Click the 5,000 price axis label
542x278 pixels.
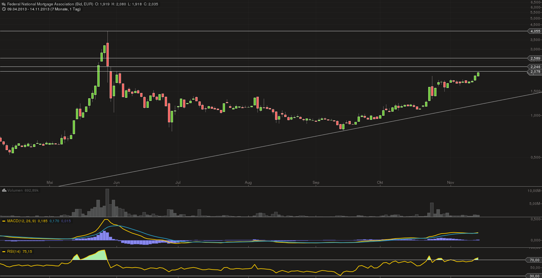point(535,18)
